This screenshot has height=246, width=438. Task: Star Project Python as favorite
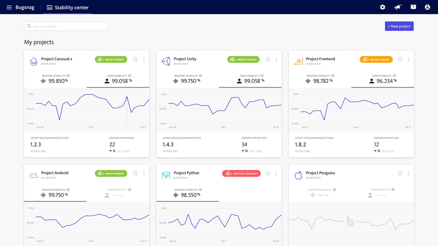coord(268,174)
